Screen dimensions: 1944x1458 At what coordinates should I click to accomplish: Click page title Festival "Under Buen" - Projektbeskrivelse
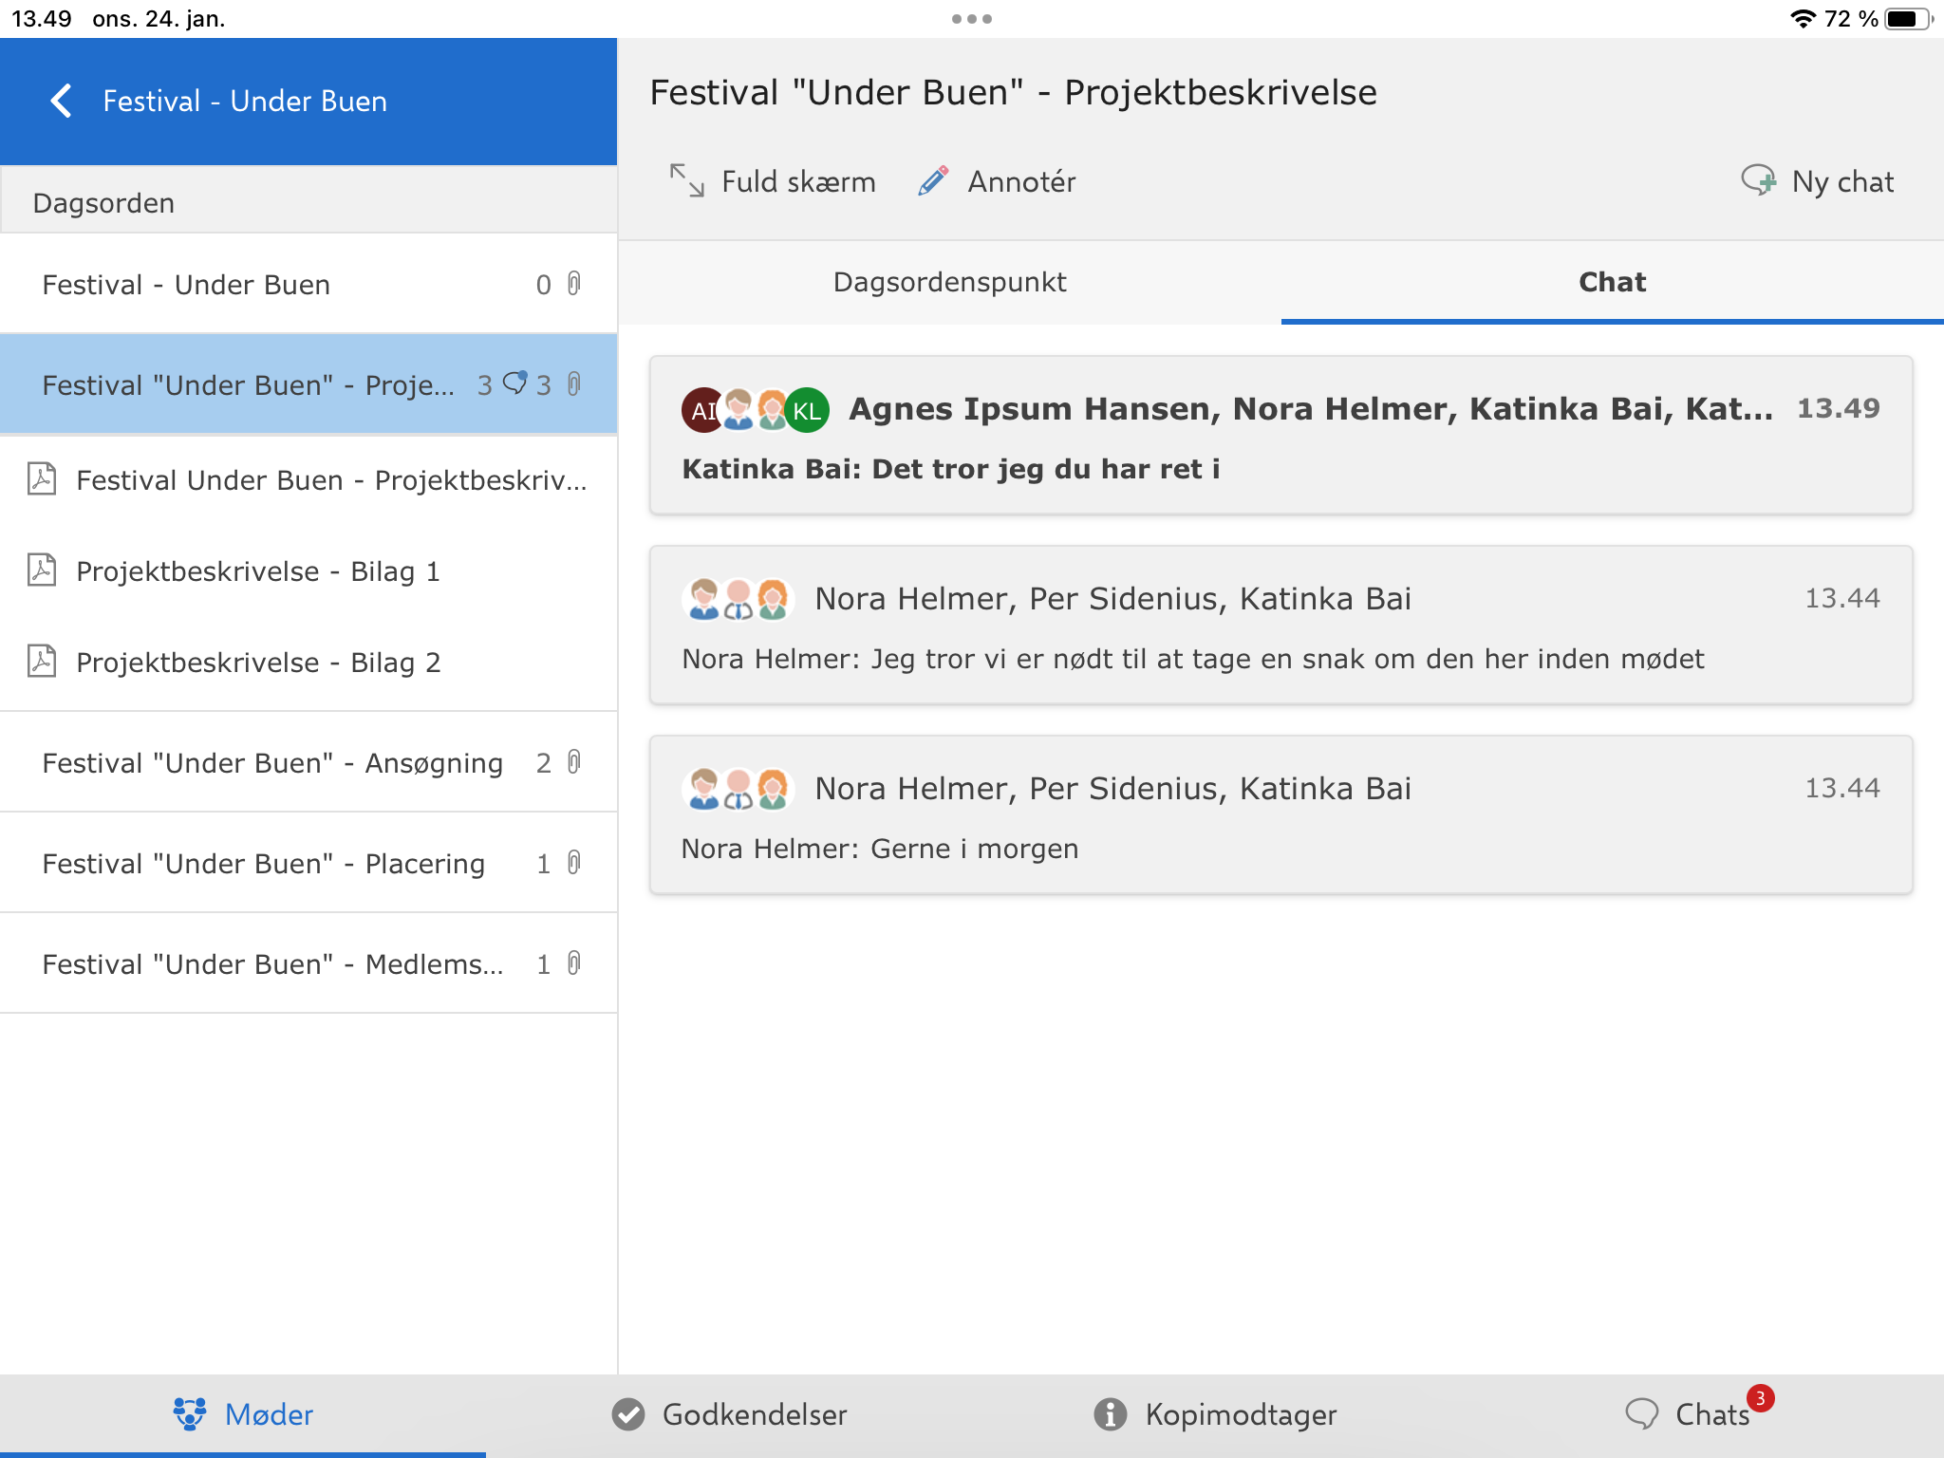1013,92
